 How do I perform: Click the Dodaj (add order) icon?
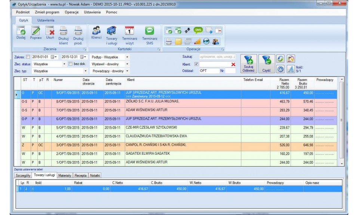(21, 31)
